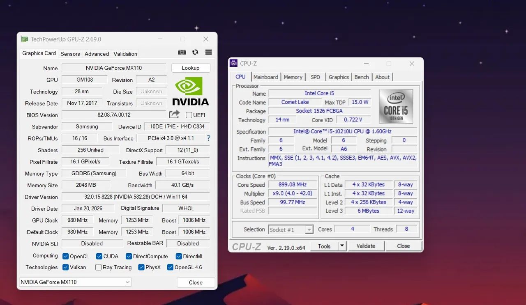Click the Bus Speed value 99.77 MHz
The height and width of the screenshot is (305, 526).
coord(293,202)
